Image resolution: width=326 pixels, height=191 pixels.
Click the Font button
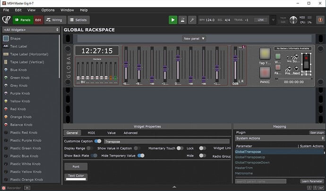click(76, 166)
